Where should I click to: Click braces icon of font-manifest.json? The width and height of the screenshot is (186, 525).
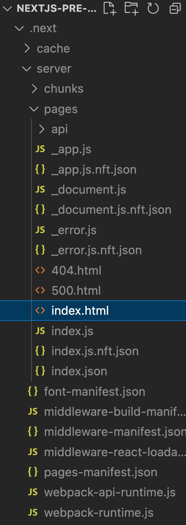(33, 392)
